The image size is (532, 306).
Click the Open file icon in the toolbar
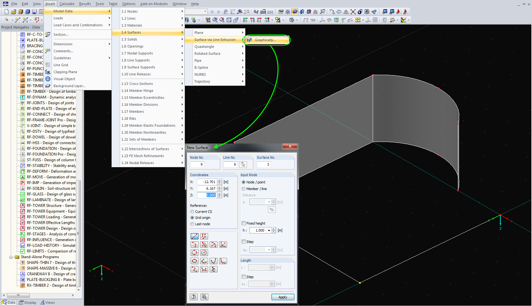point(13,11)
